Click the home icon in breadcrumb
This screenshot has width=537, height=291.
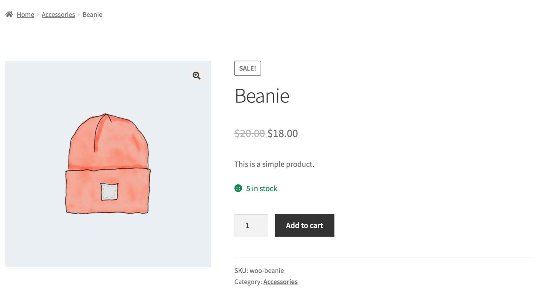tap(10, 14)
